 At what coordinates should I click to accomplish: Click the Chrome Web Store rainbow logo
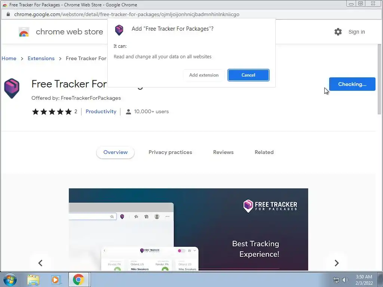pyautogui.click(x=24, y=32)
